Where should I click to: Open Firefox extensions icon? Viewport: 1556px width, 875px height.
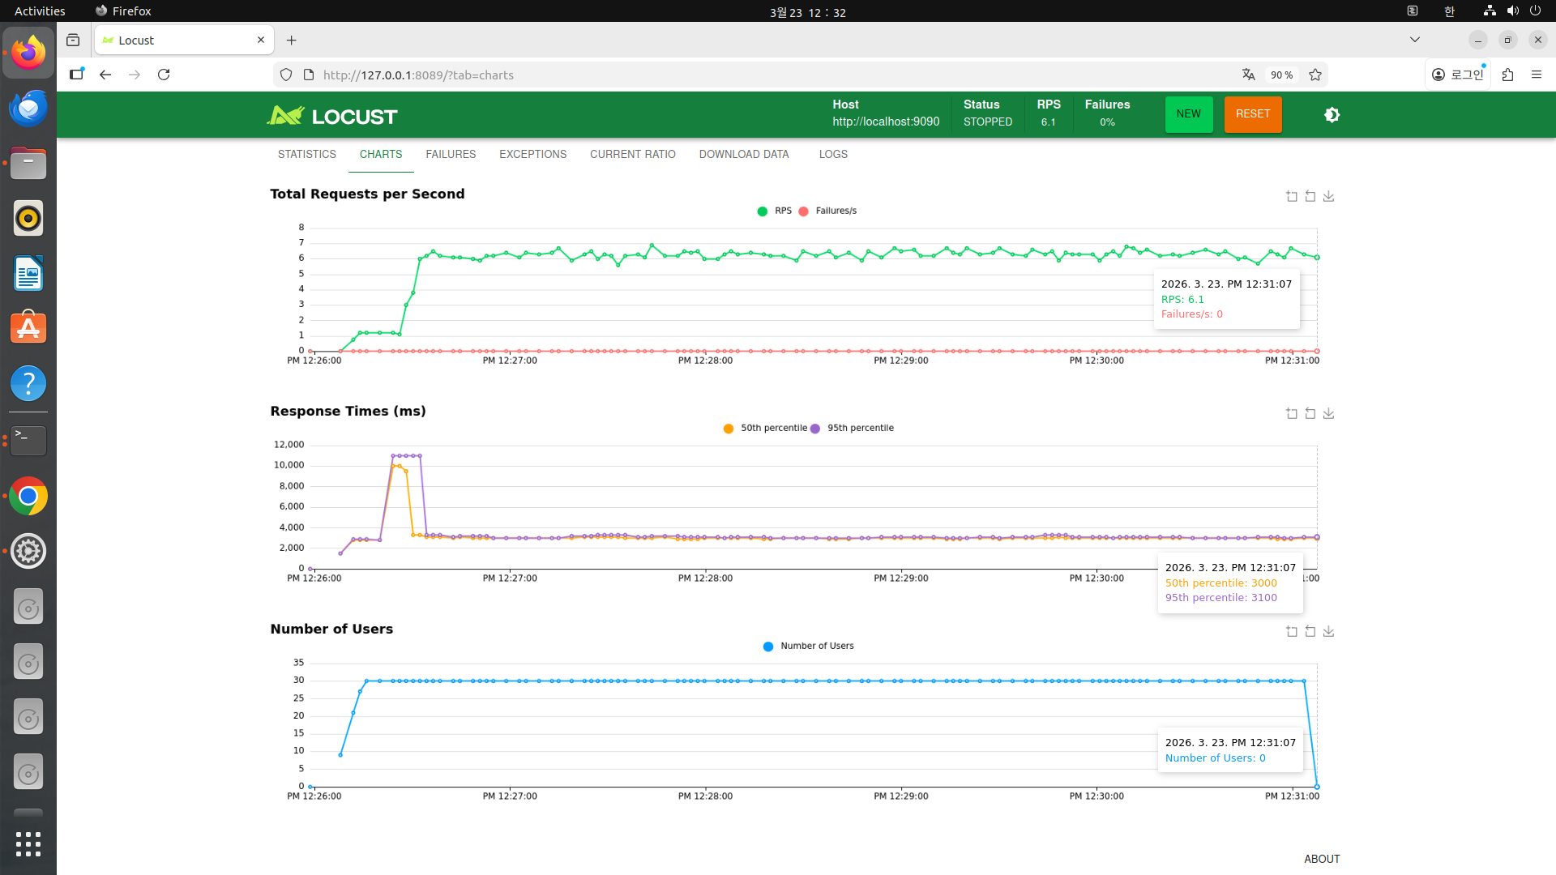(x=1507, y=75)
